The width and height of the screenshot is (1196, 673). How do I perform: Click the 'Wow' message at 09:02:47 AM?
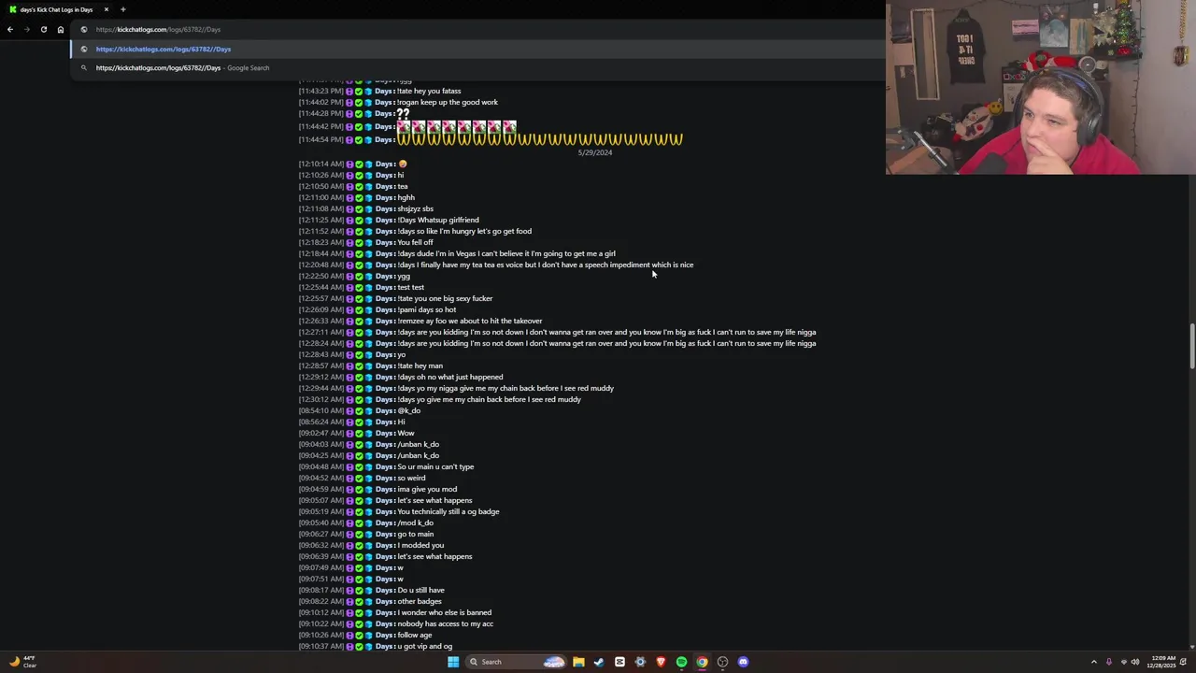tap(406, 433)
